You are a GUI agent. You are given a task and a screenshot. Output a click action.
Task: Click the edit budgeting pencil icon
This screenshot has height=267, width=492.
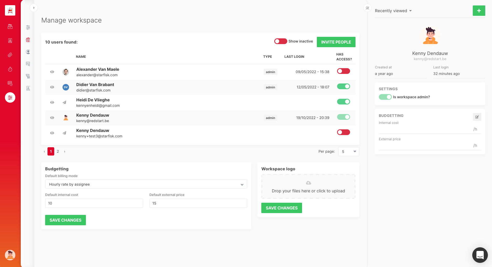point(477,117)
